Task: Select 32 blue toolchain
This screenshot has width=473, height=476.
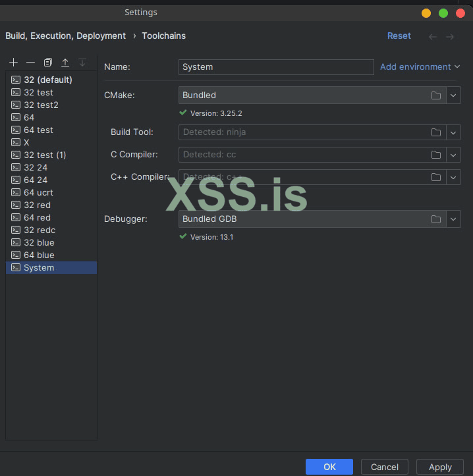Action: [x=51, y=242]
